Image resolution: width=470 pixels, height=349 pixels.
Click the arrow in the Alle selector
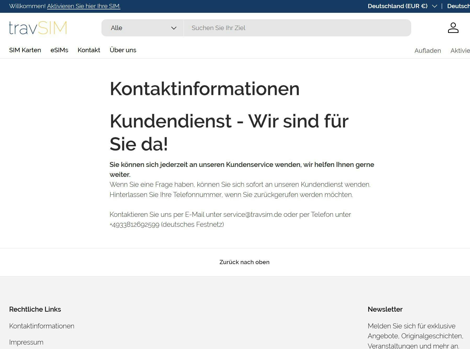(174, 28)
